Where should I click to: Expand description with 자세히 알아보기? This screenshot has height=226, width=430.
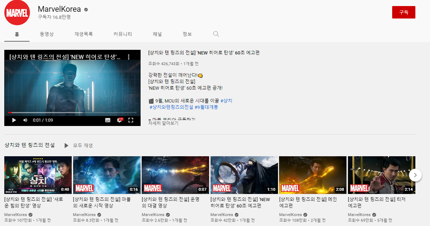163,123
